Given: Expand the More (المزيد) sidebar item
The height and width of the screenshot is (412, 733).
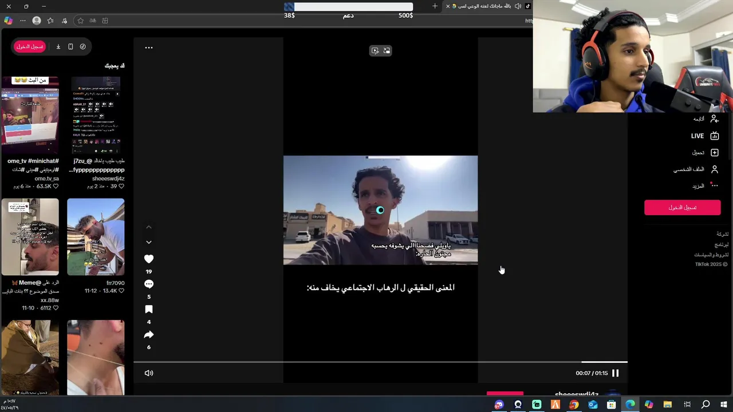Looking at the screenshot, I should click(705, 186).
